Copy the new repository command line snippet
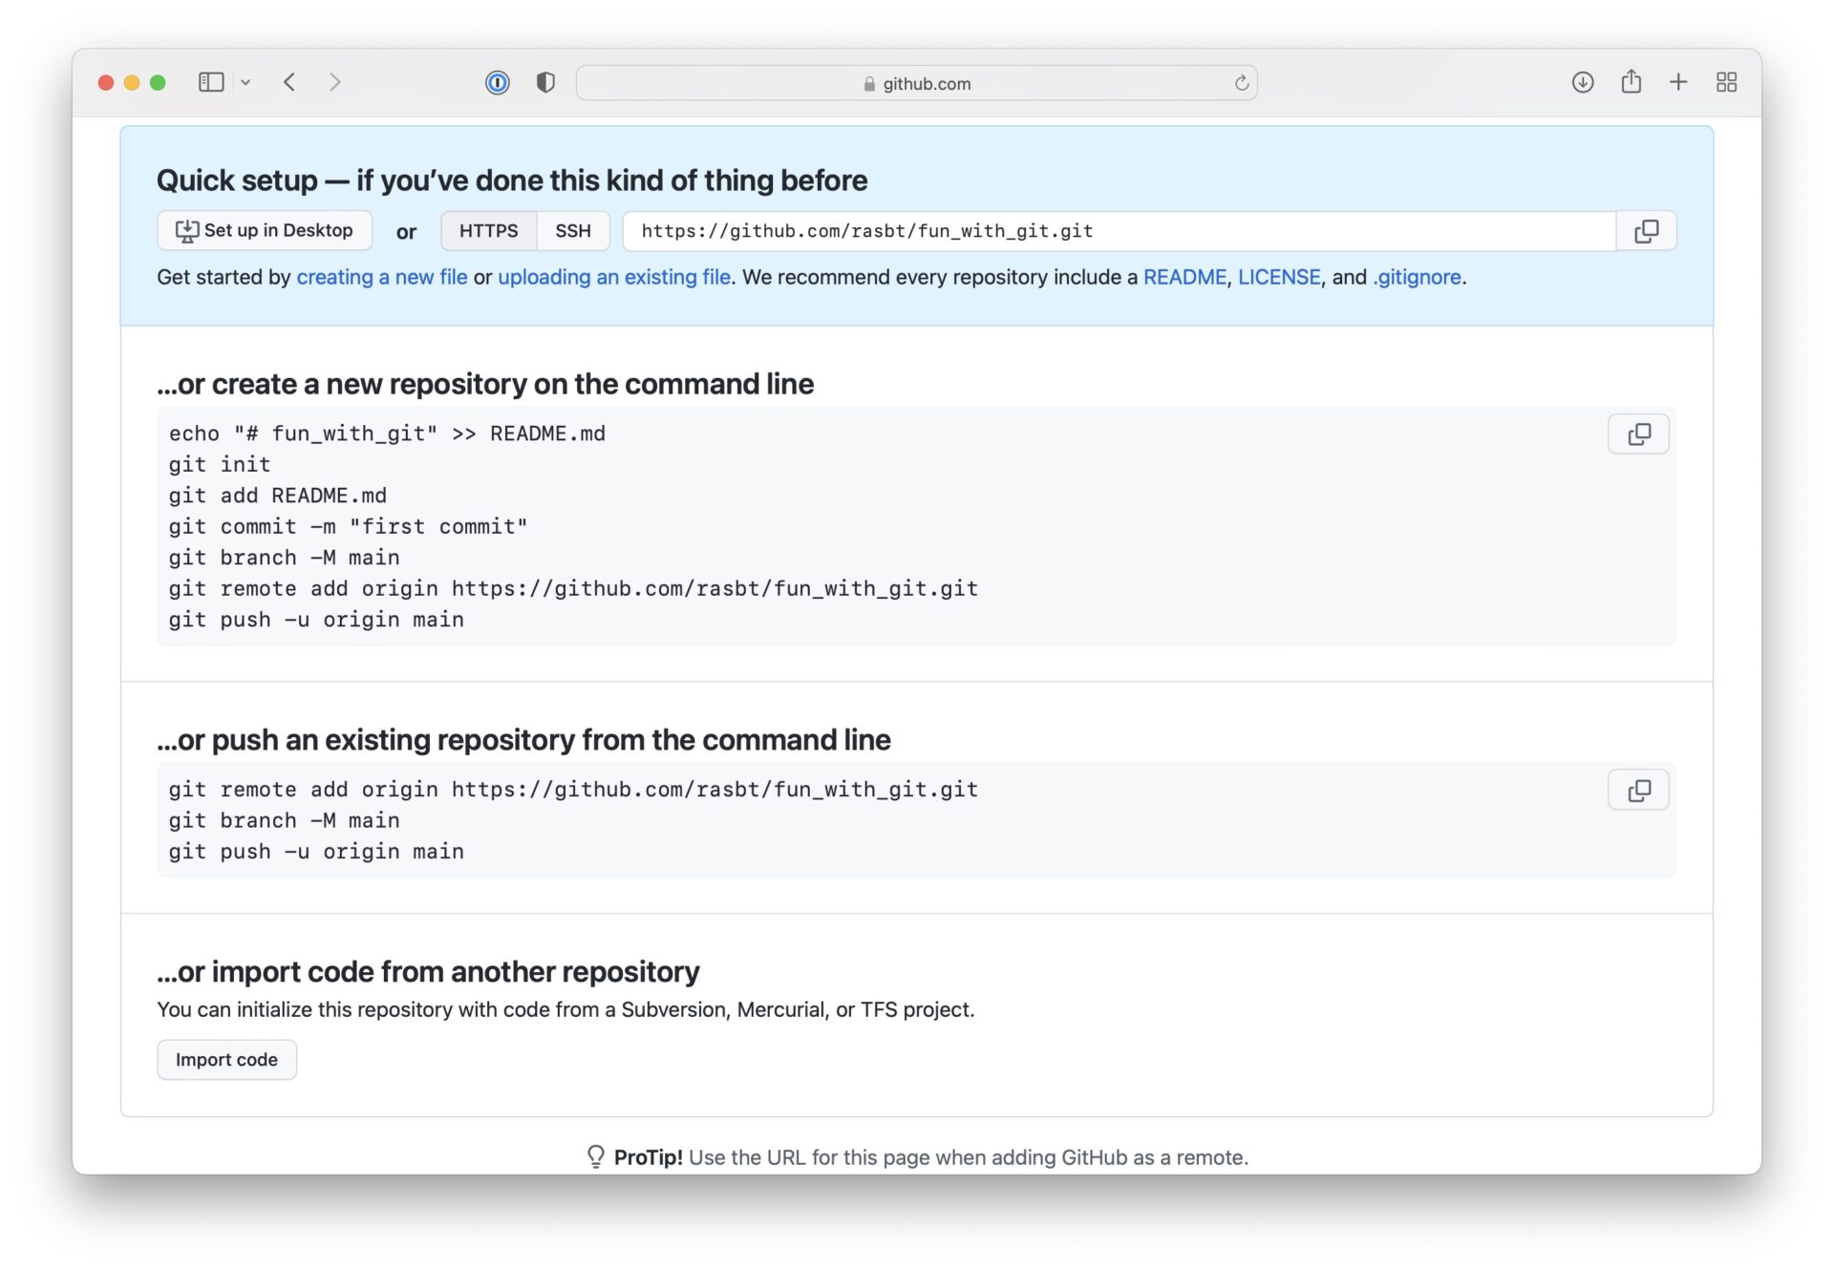The width and height of the screenshot is (1834, 1270). [1637, 434]
